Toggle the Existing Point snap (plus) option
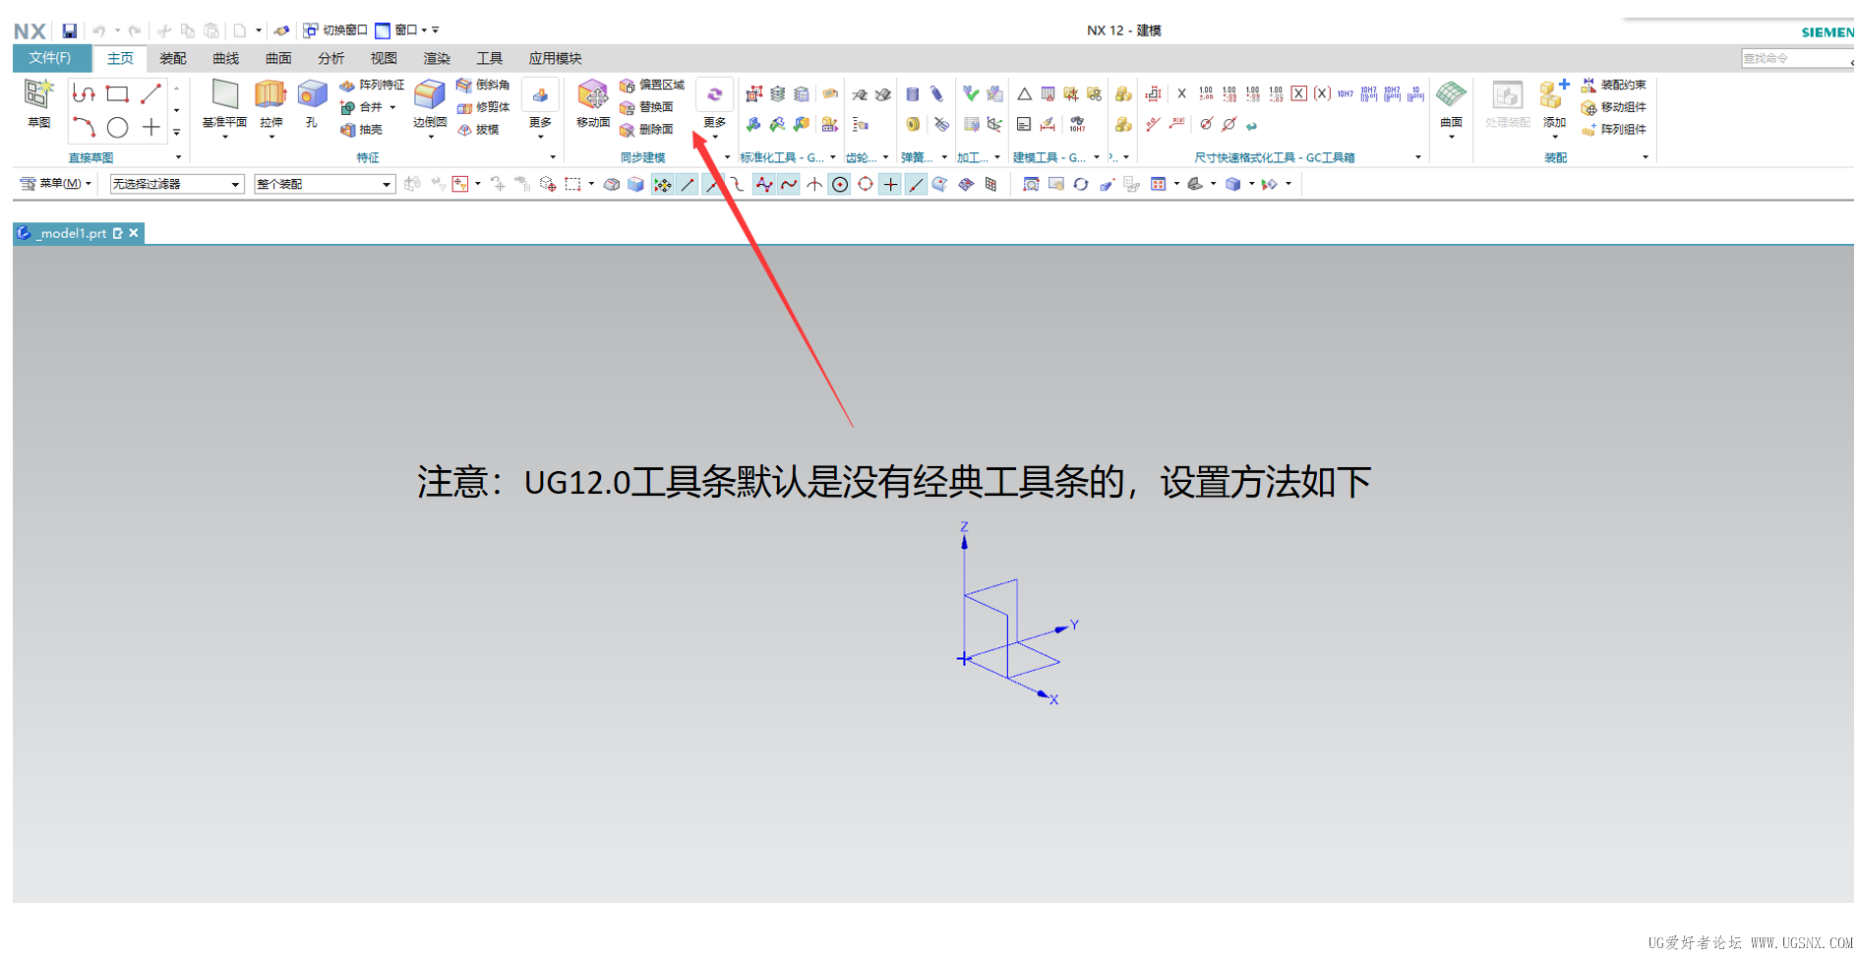This screenshot has height=955, width=1858. tap(890, 185)
